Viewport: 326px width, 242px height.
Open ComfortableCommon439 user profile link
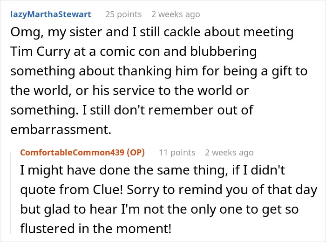pos(72,153)
